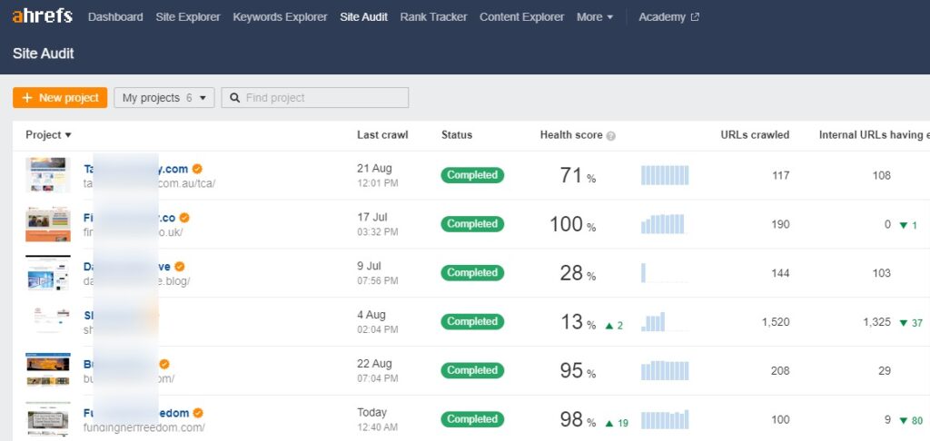Click verified badge on the project crawled Today
Image resolution: width=930 pixels, height=441 pixels.
(198, 413)
